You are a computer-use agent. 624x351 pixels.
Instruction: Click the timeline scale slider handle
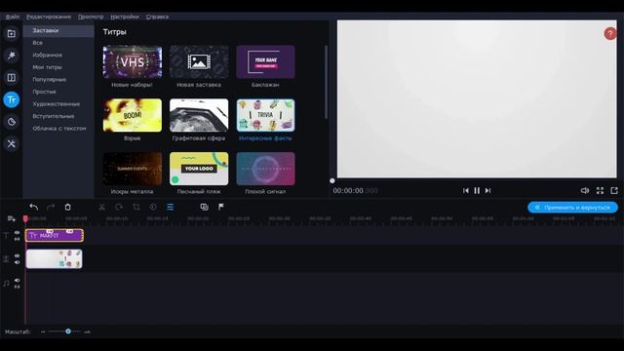(x=68, y=331)
